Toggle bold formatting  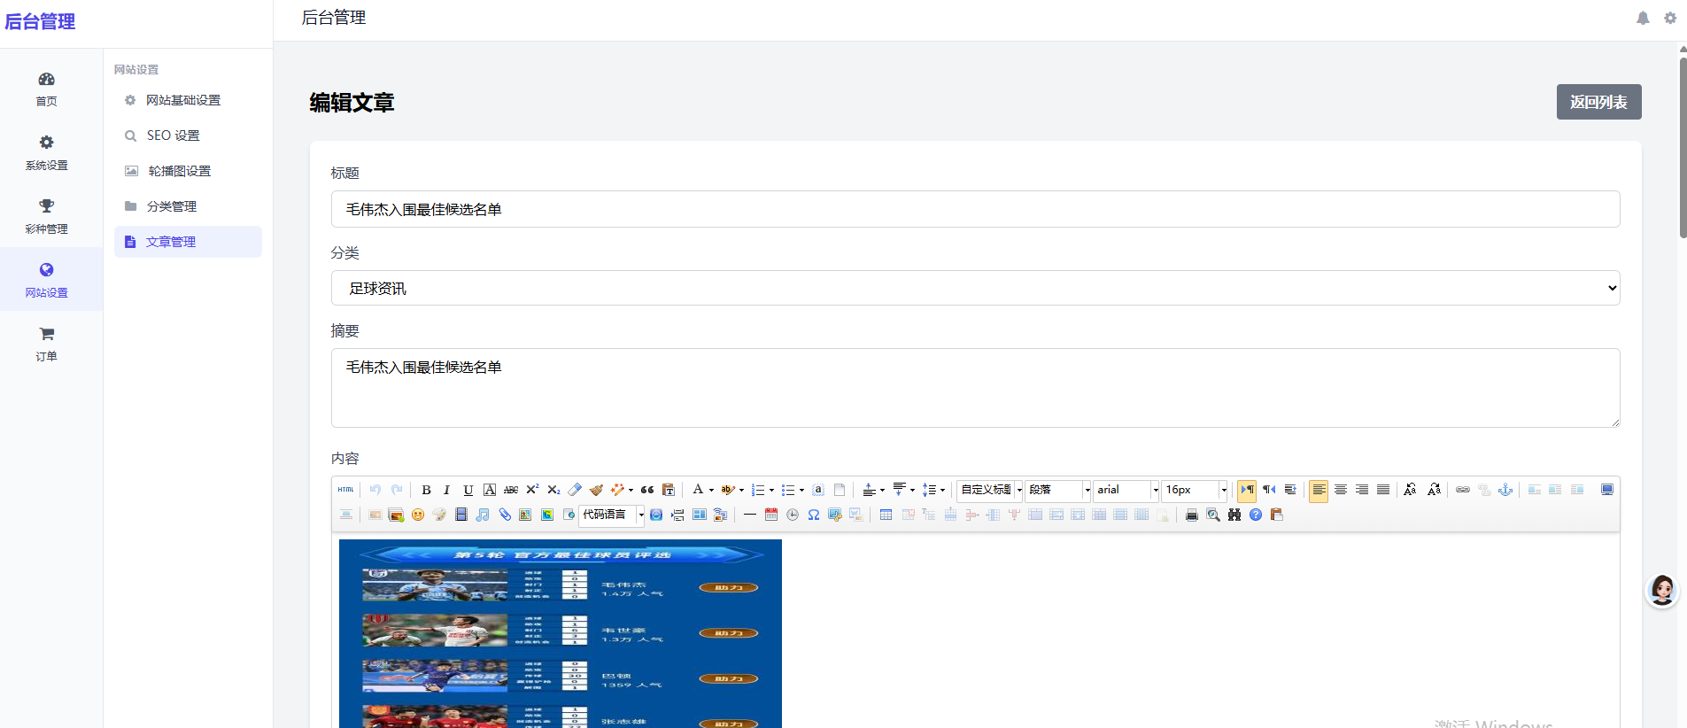point(426,490)
